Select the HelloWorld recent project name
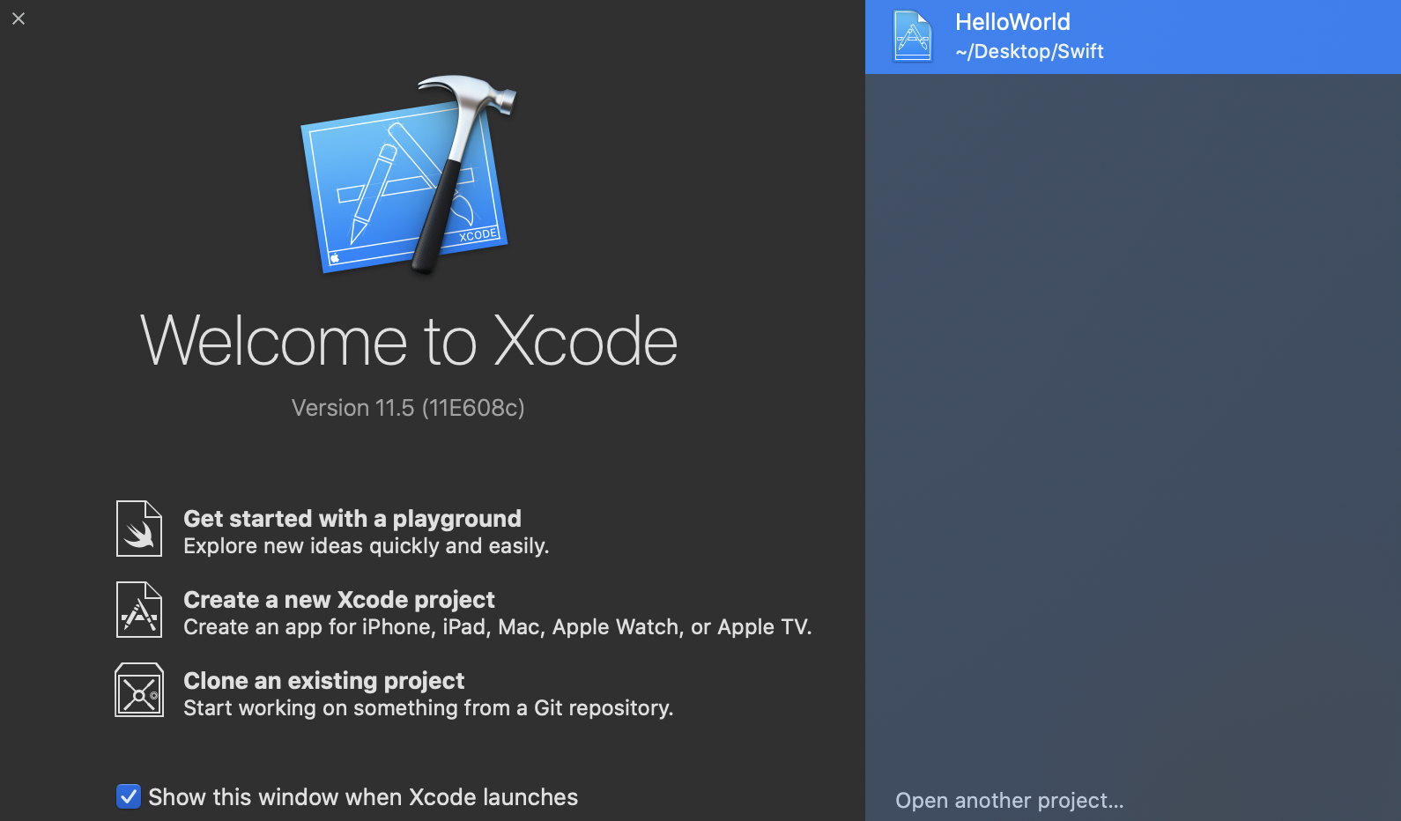Viewport: 1401px width, 821px height. (1012, 22)
